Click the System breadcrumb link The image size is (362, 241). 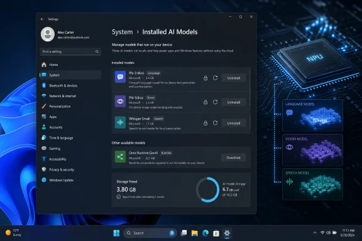tap(122, 32)
